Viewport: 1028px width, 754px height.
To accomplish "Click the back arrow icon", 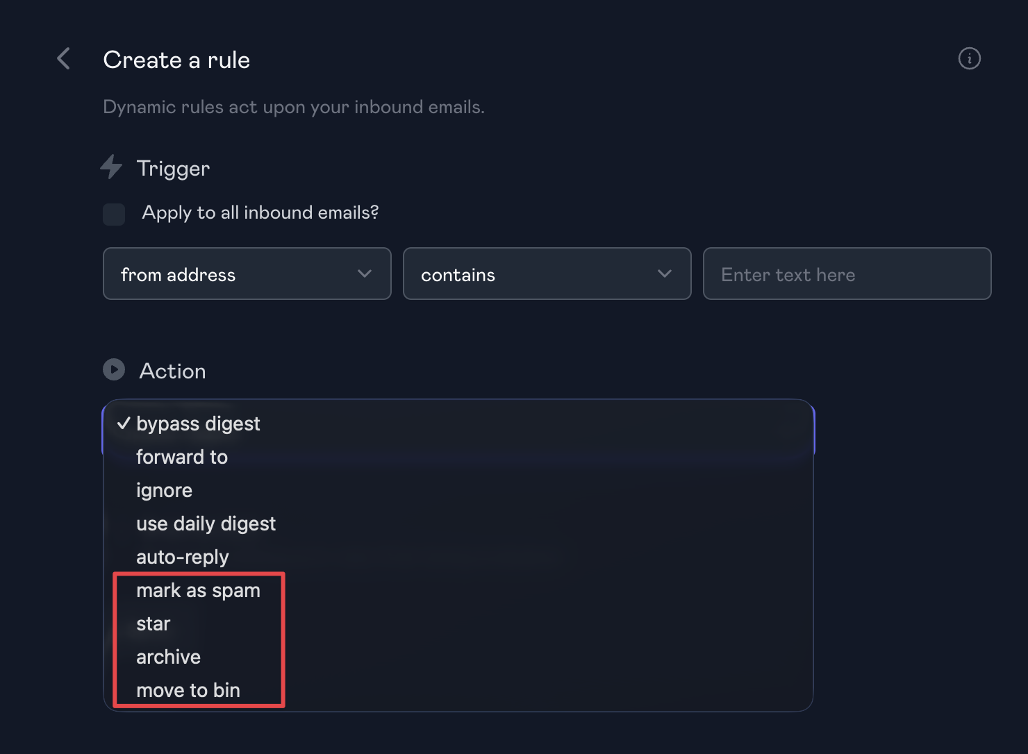I will 64,59.
